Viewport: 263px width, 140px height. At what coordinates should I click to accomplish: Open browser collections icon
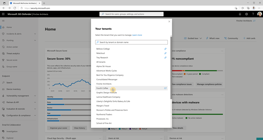click(248, 8)
